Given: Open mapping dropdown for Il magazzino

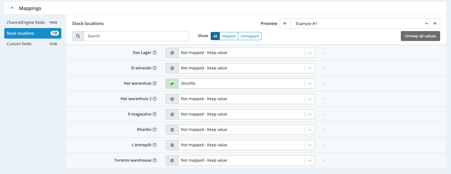Looking at the screenshot, I should [x=247, y=114].
